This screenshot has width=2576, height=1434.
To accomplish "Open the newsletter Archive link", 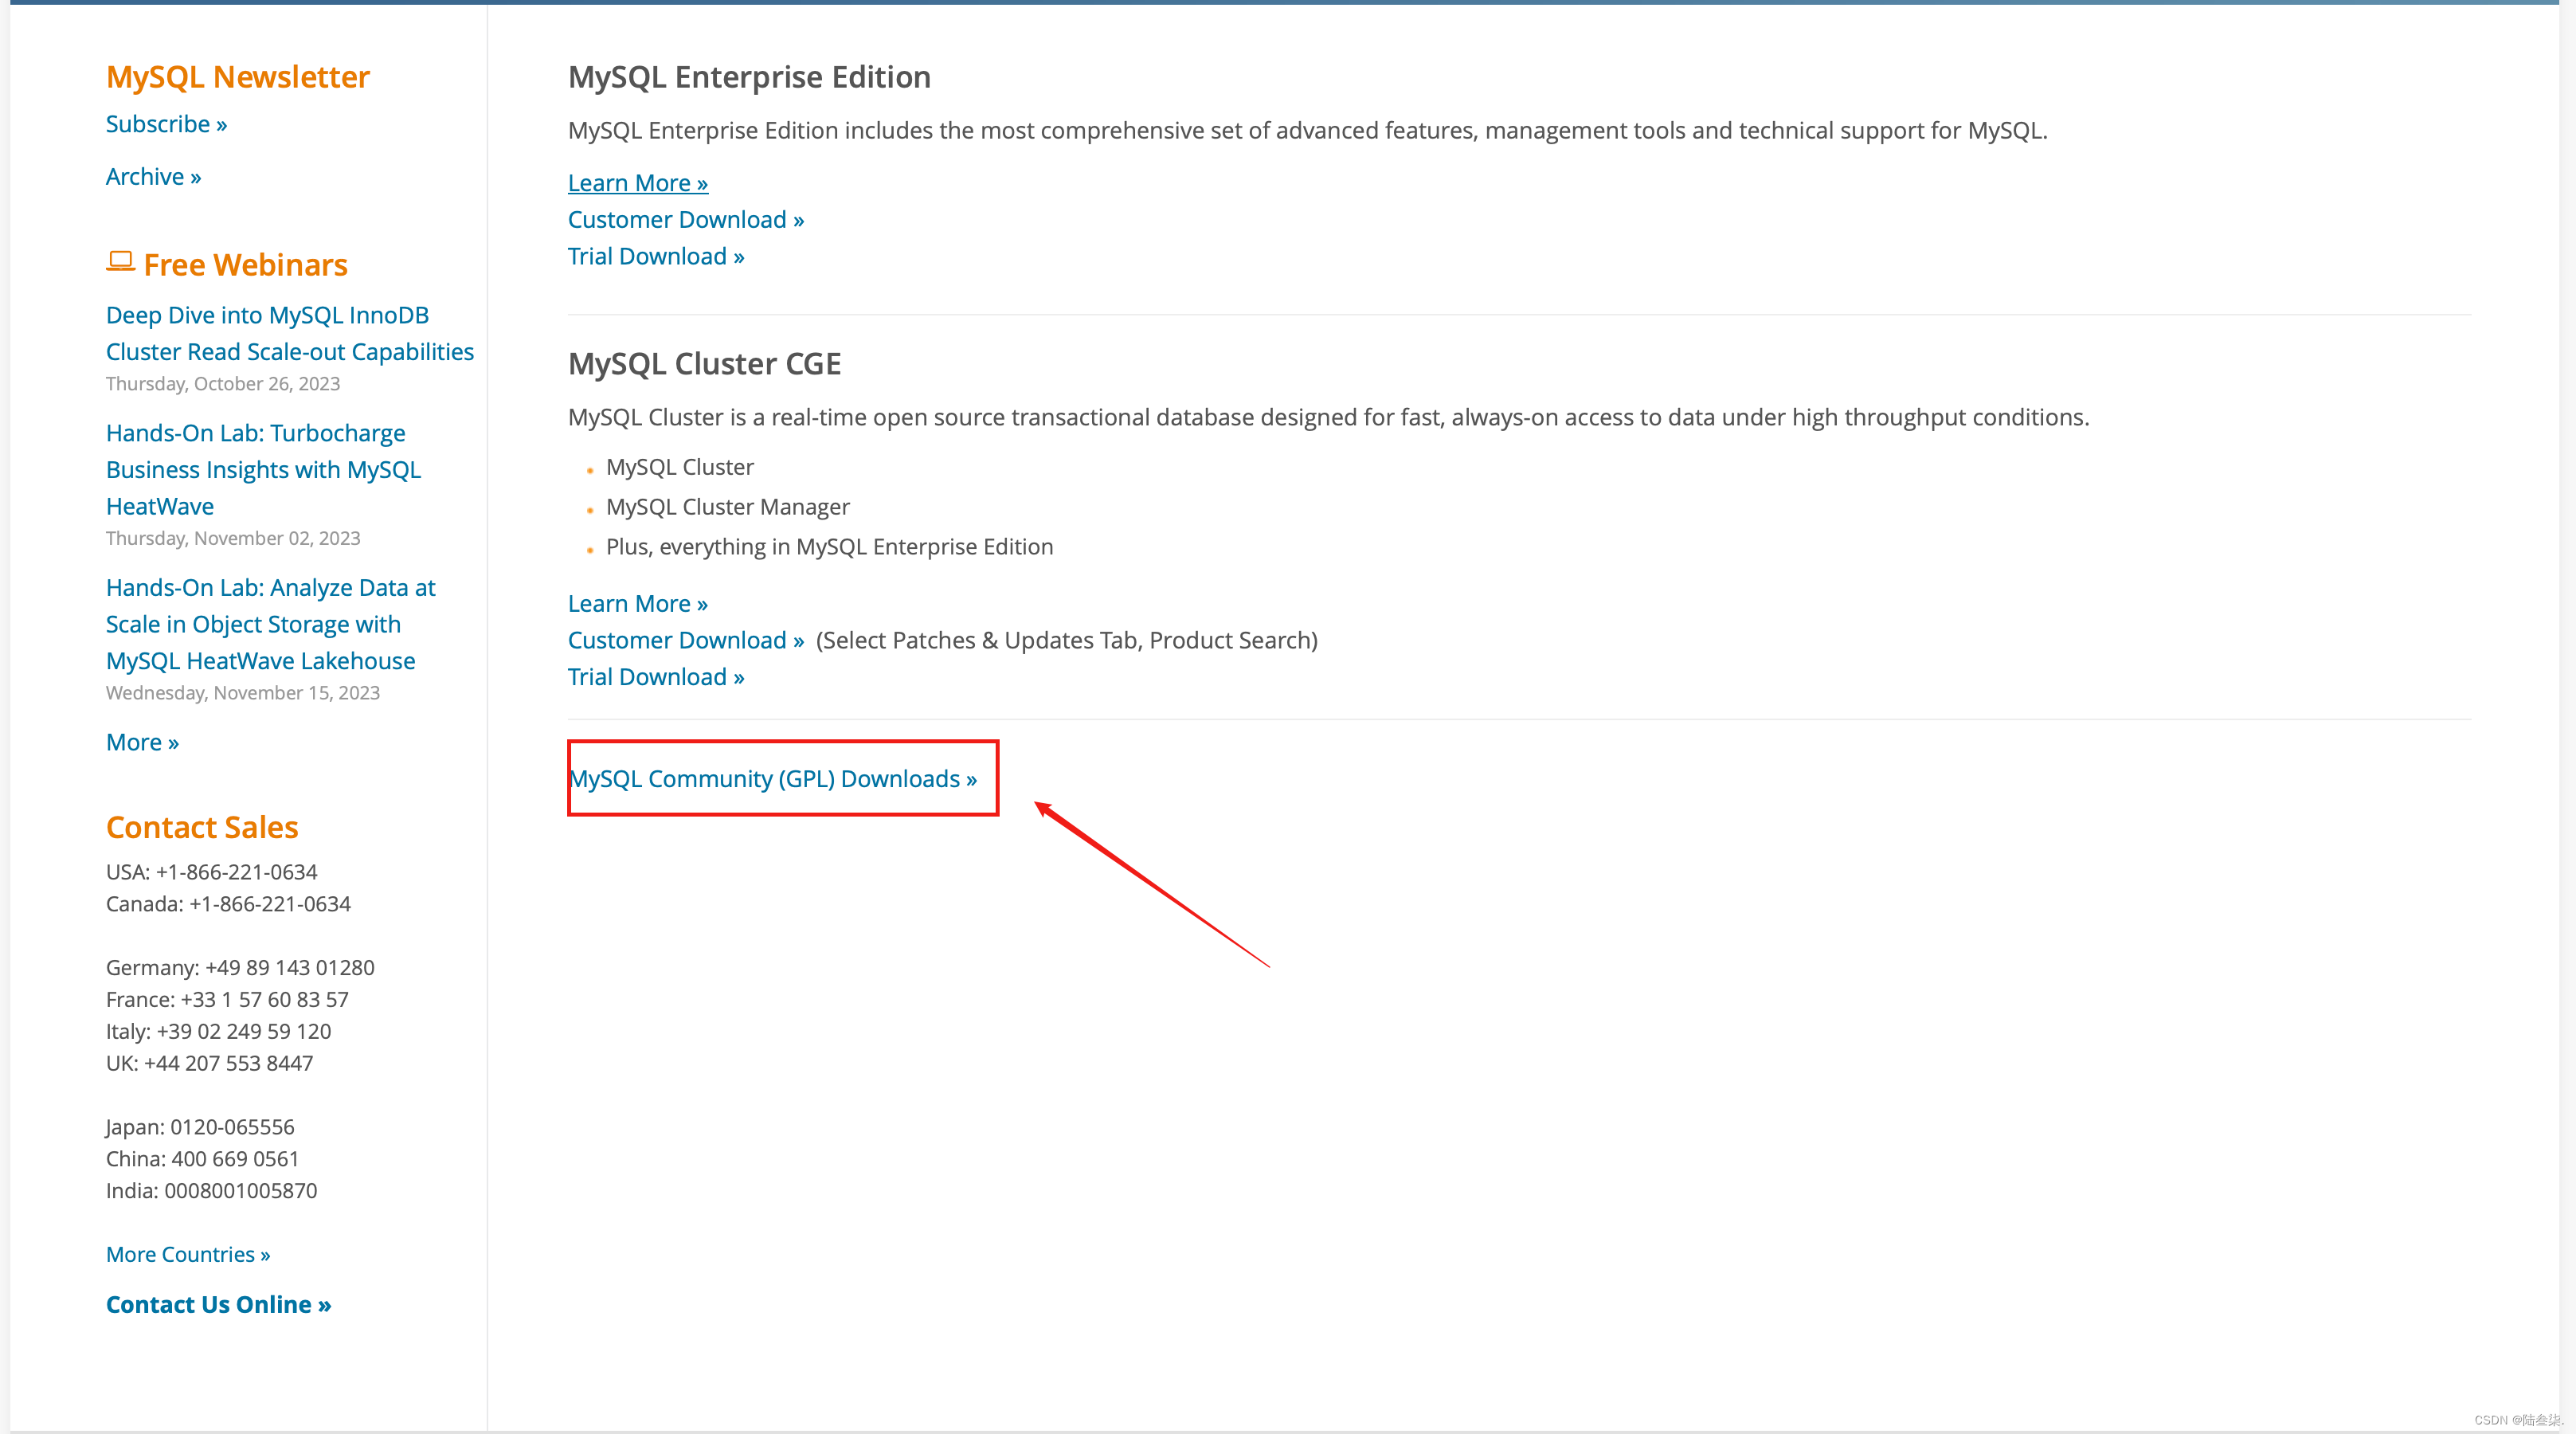I will [x=153, y=177].
